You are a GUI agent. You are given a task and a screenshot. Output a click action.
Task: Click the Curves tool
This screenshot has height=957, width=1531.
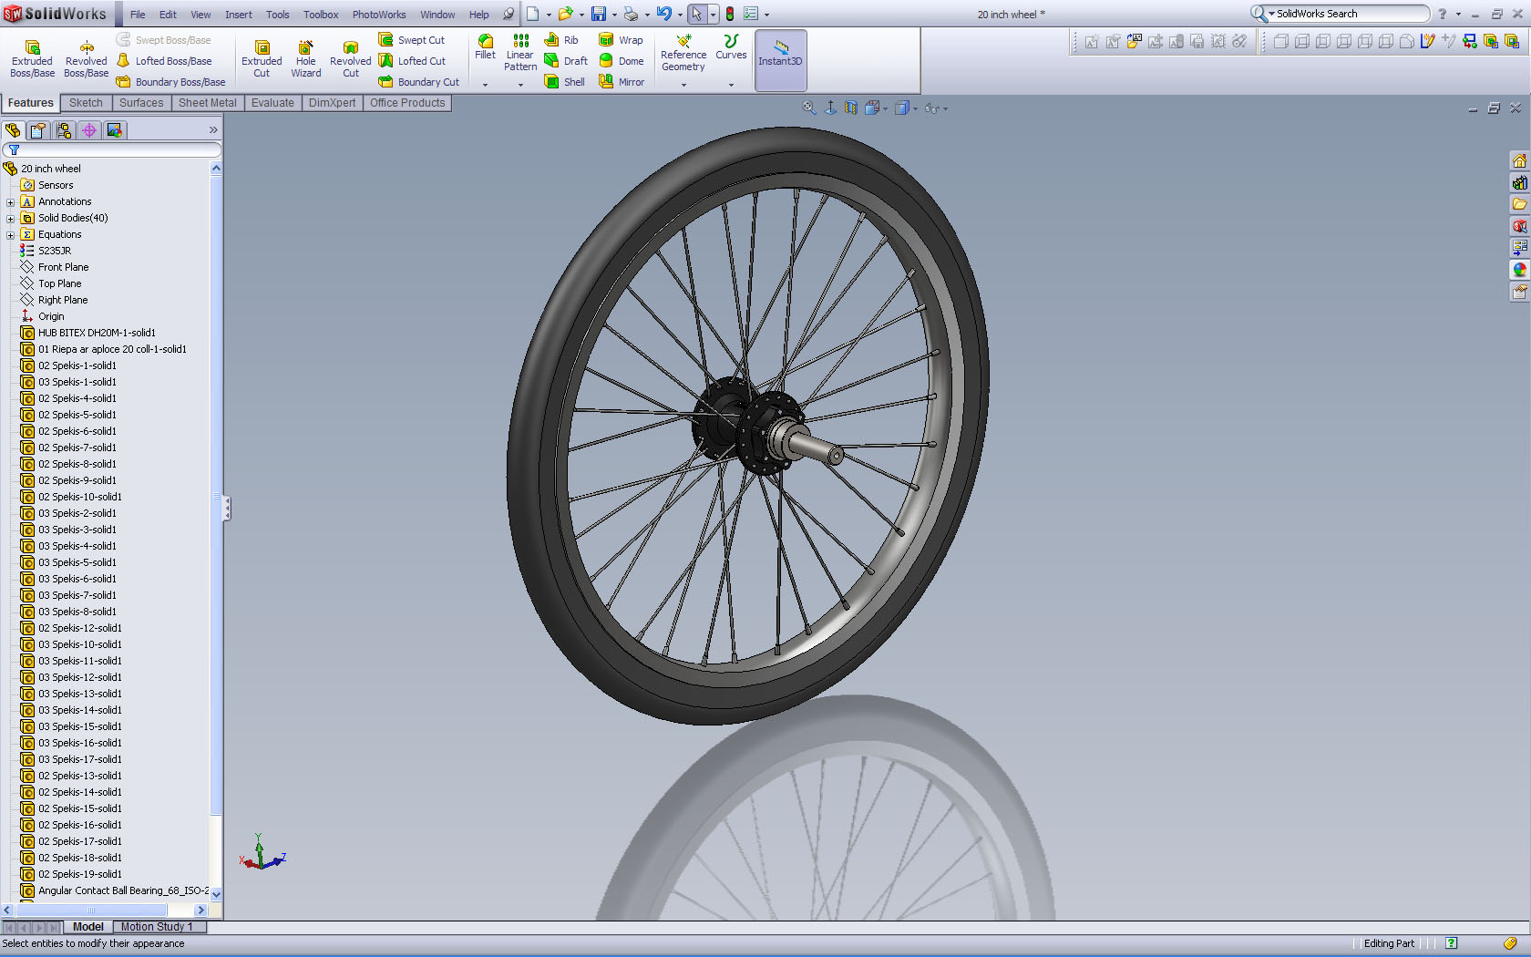point(731,47)
